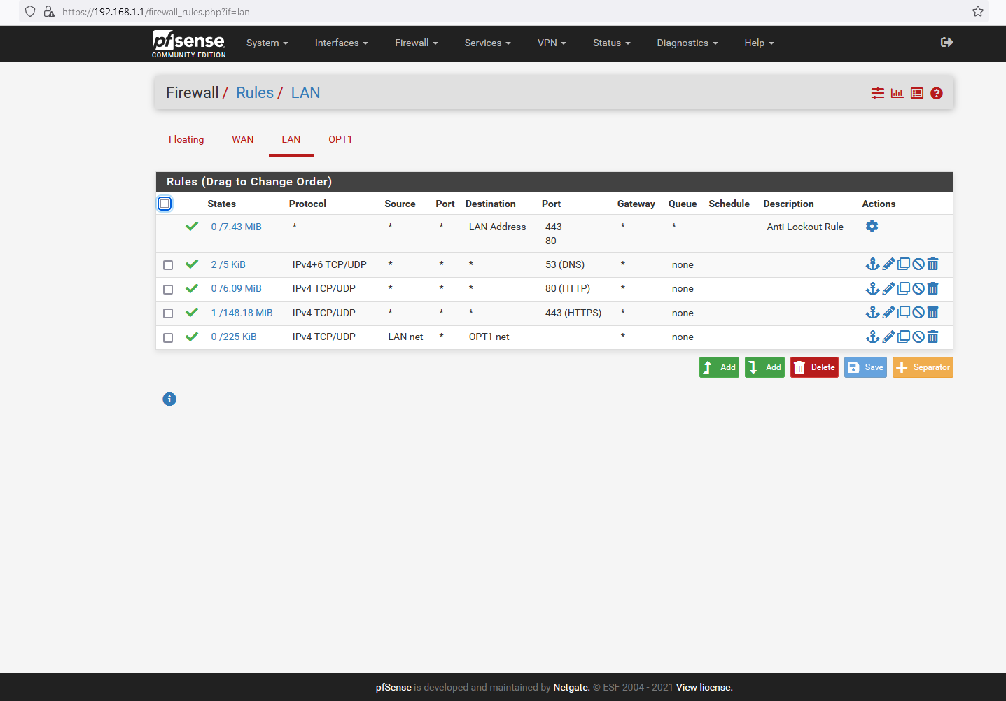Click the anchor icon for the OPT1 net rule
Viewport: 1006px width, 701px height.
(x=872, y=337)
